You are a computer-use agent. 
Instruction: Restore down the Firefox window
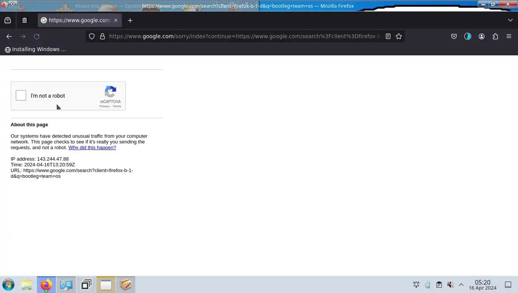click(493, 4)
